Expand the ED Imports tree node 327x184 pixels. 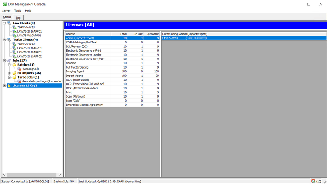click(9, 73)
